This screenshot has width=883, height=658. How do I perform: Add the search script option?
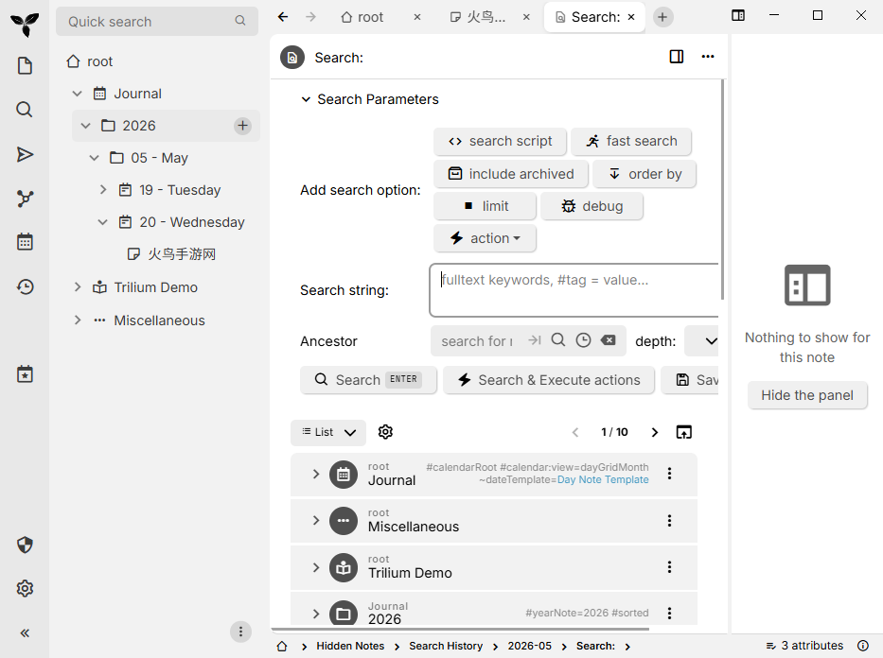click(x=500, y=141)
